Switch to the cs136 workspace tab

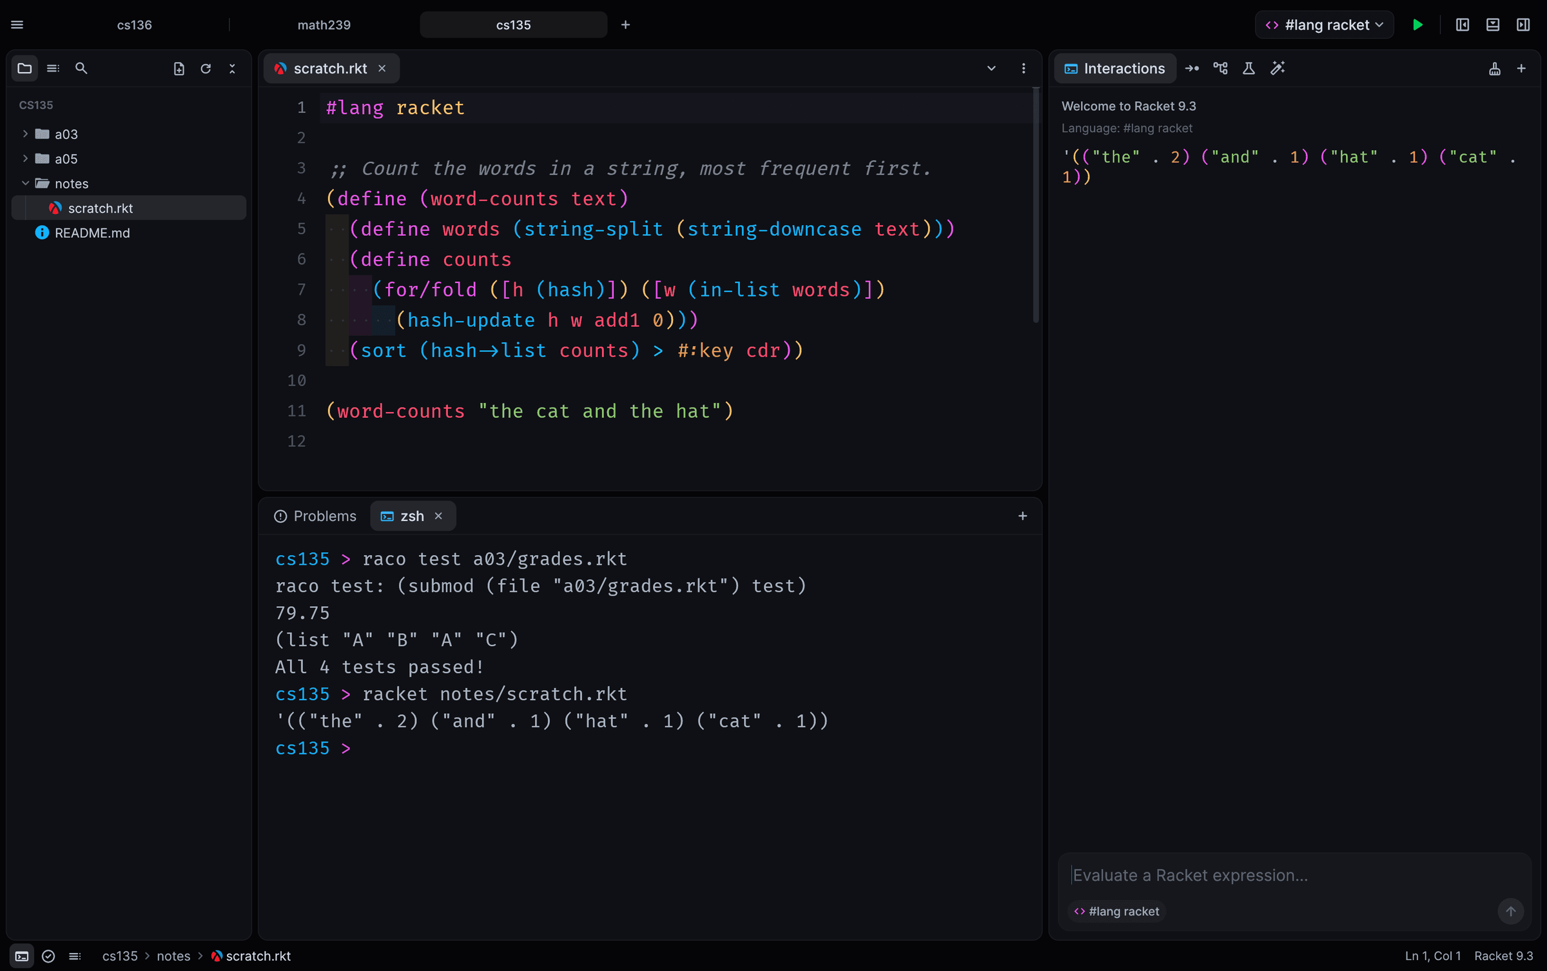point(134,25)
